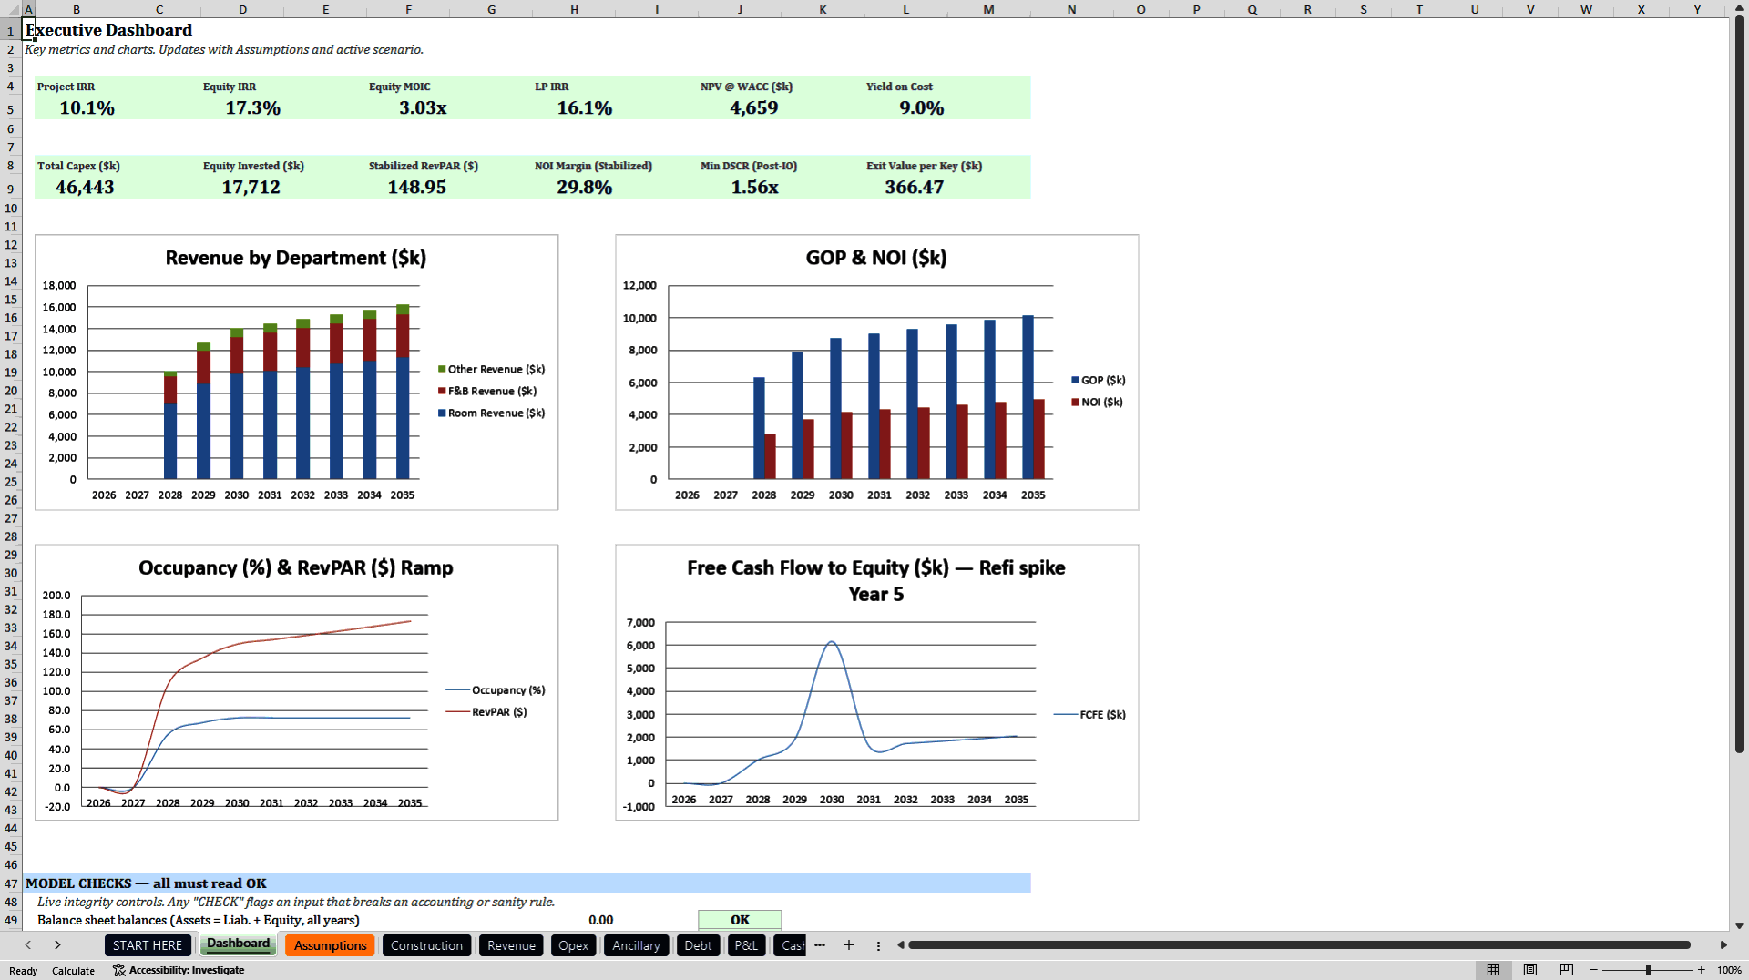Open the Debt sheet tab

click(698, 945)
